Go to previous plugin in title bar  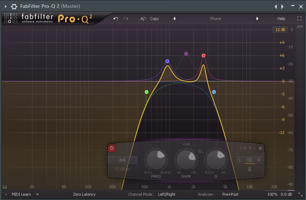coord(276,7)
